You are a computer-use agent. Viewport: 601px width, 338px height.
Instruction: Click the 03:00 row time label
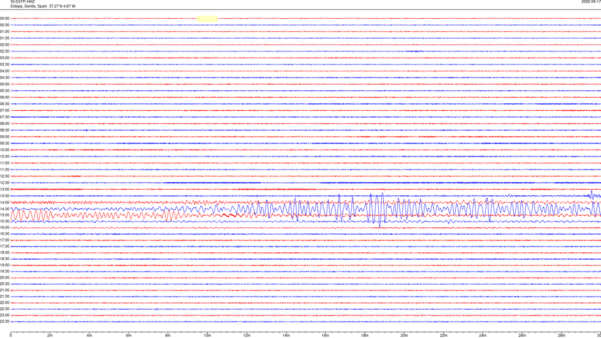[4, 58]
